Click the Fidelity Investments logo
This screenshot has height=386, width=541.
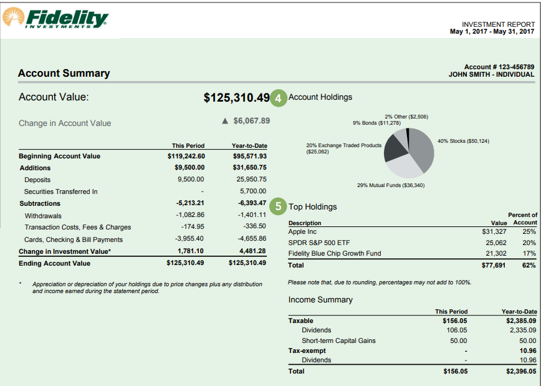pos(56,19)
